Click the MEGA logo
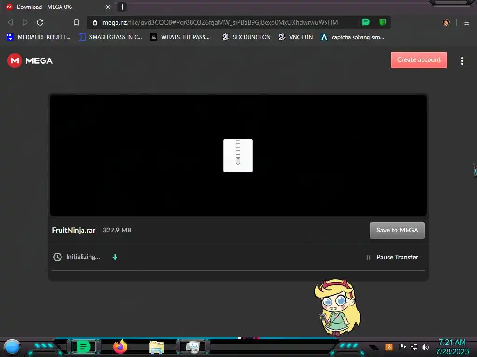The height and width of the screenshot is (357, 477). pos(30,61)
